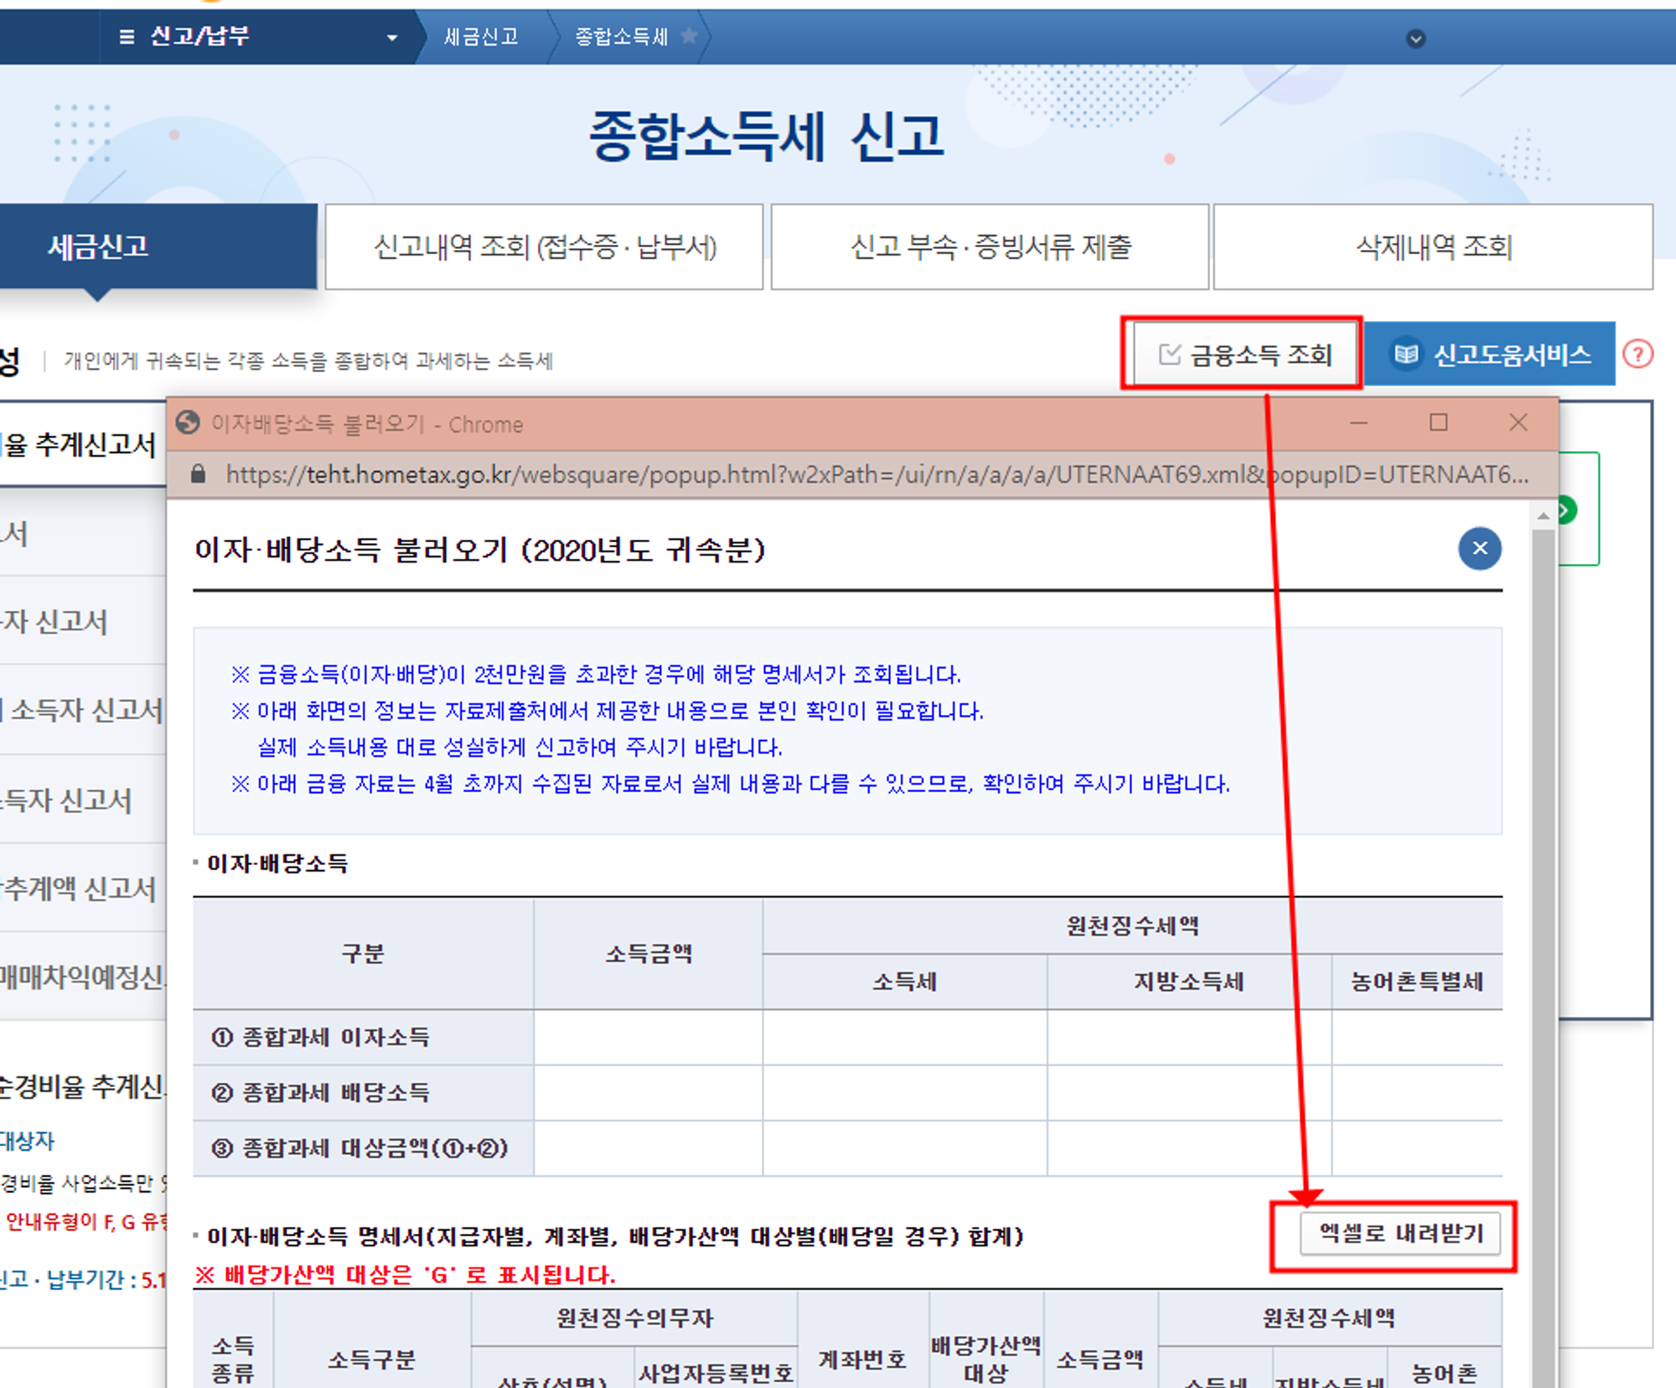Switch to 신고내역 조회 (접수증·납부서) tab
Viewport: 1676px width, 1388px height.
tap(544, 246)
